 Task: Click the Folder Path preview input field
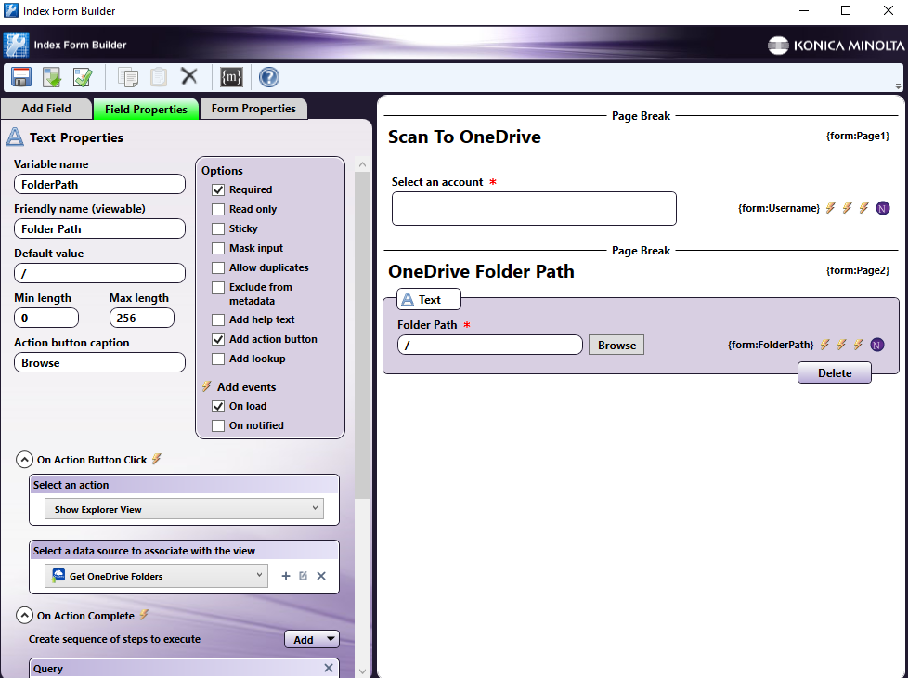(490, 345)
